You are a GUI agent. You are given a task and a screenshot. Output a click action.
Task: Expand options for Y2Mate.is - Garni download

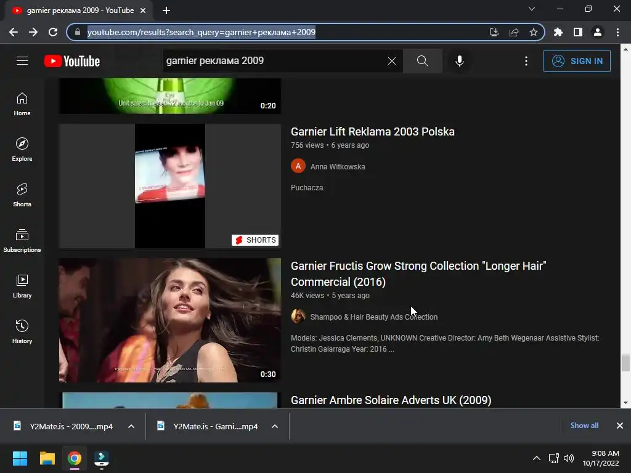[275, 426]
